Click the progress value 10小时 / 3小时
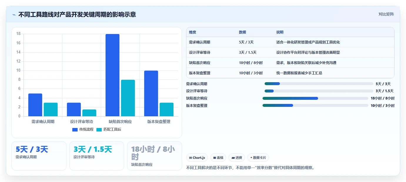406x182 pixels. pos(382,105)
